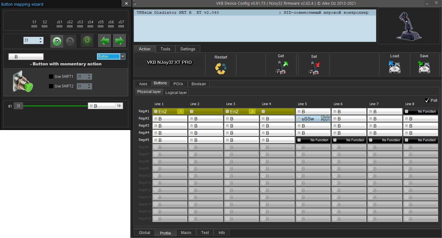Click the B 19 mapping output box
This screenshot has width=442, height=238.
[105, 106]
